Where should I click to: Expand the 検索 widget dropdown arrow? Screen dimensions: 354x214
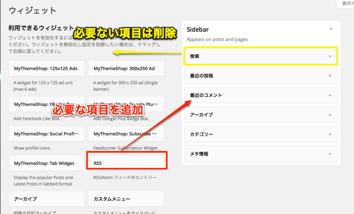coord(330,56)
